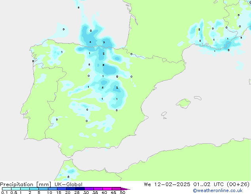Click the date text 'We 12-02-2025'
The height and width of the screenshot is (194, 251).
click(x=167, y=184)
